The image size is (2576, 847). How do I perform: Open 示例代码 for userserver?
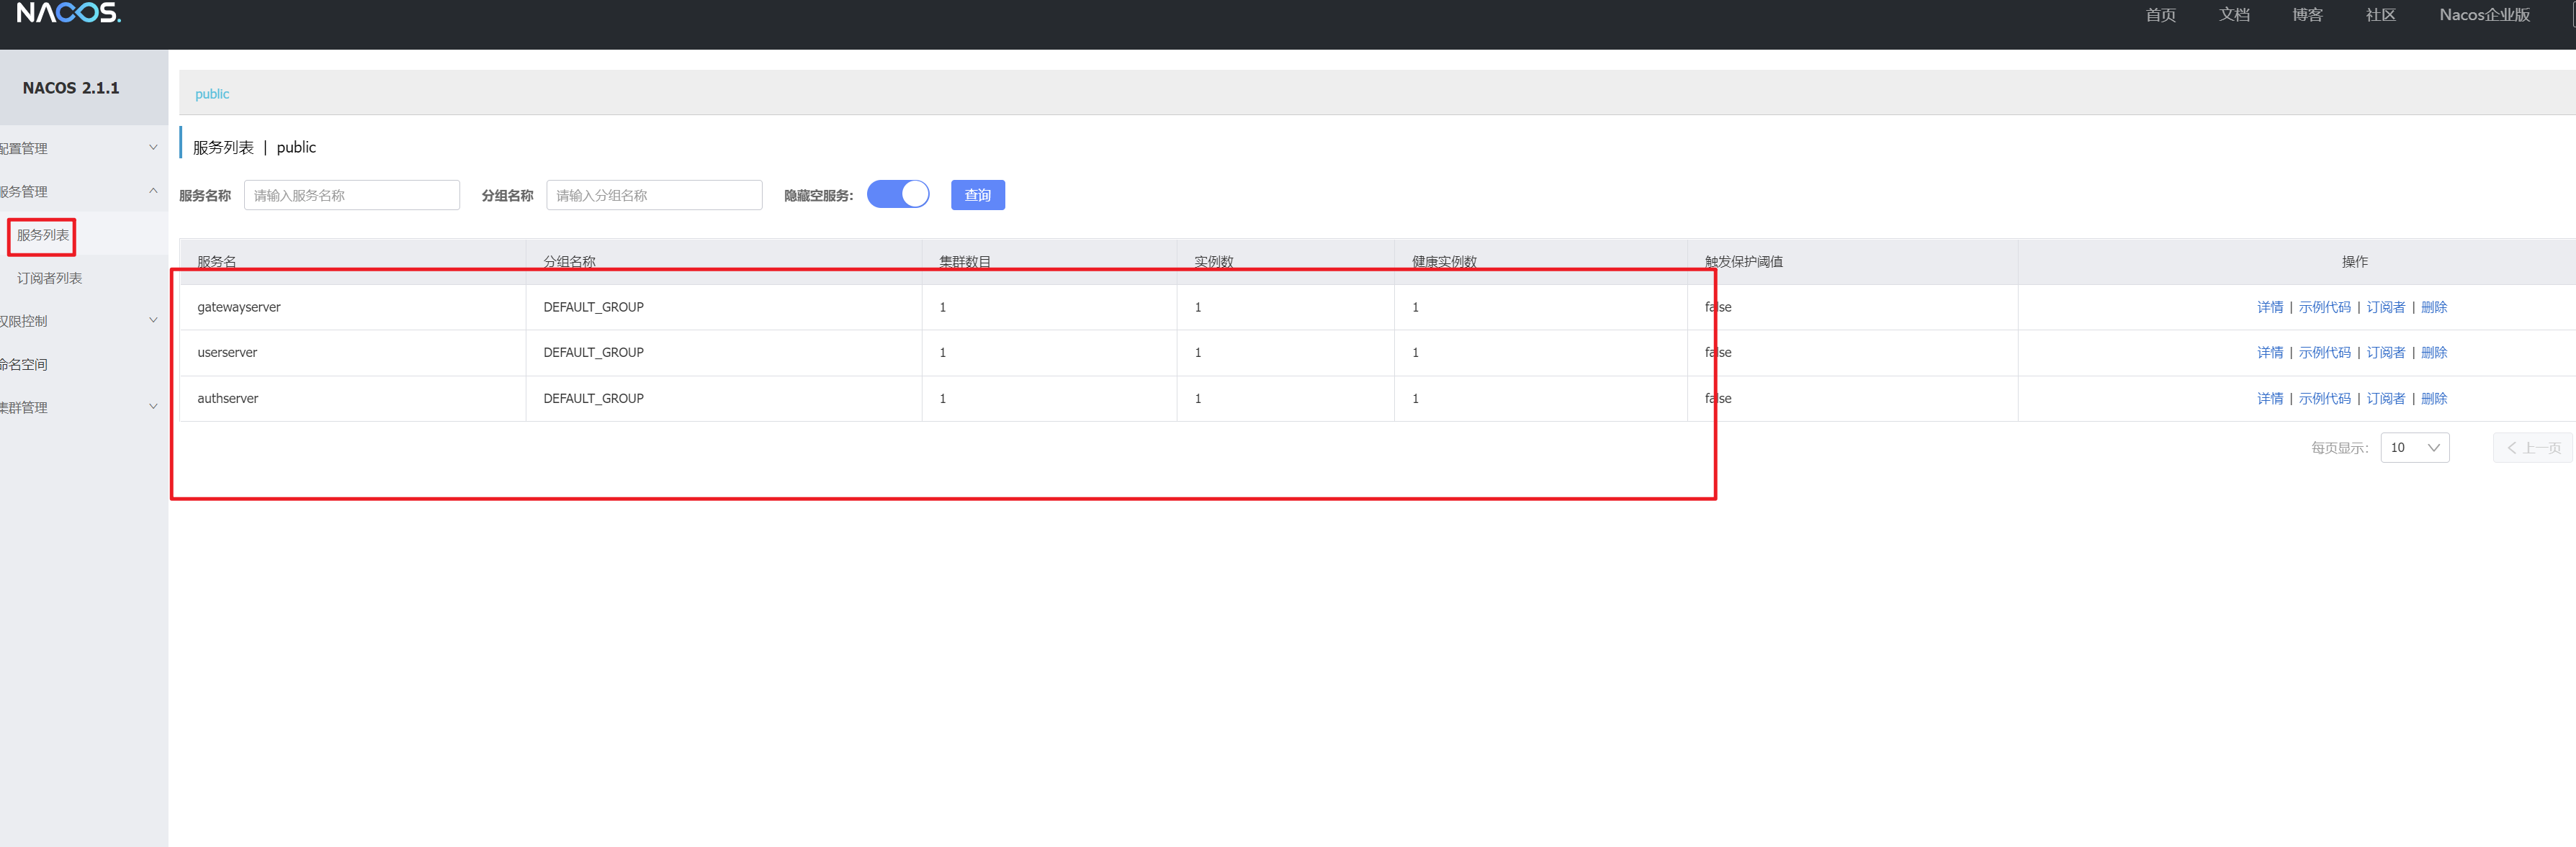point(2323,353)
